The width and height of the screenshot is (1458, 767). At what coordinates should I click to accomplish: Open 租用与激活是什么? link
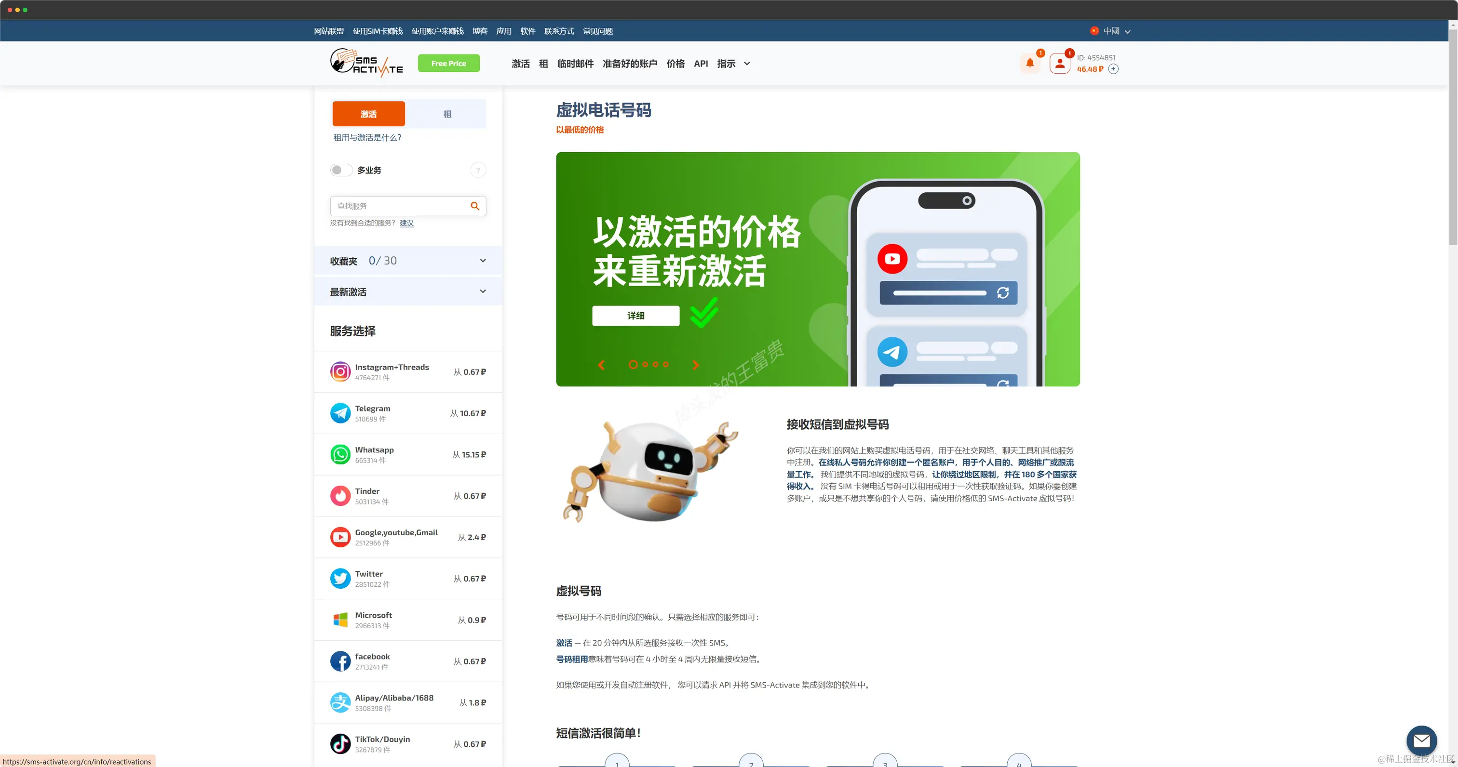[367, 137]
